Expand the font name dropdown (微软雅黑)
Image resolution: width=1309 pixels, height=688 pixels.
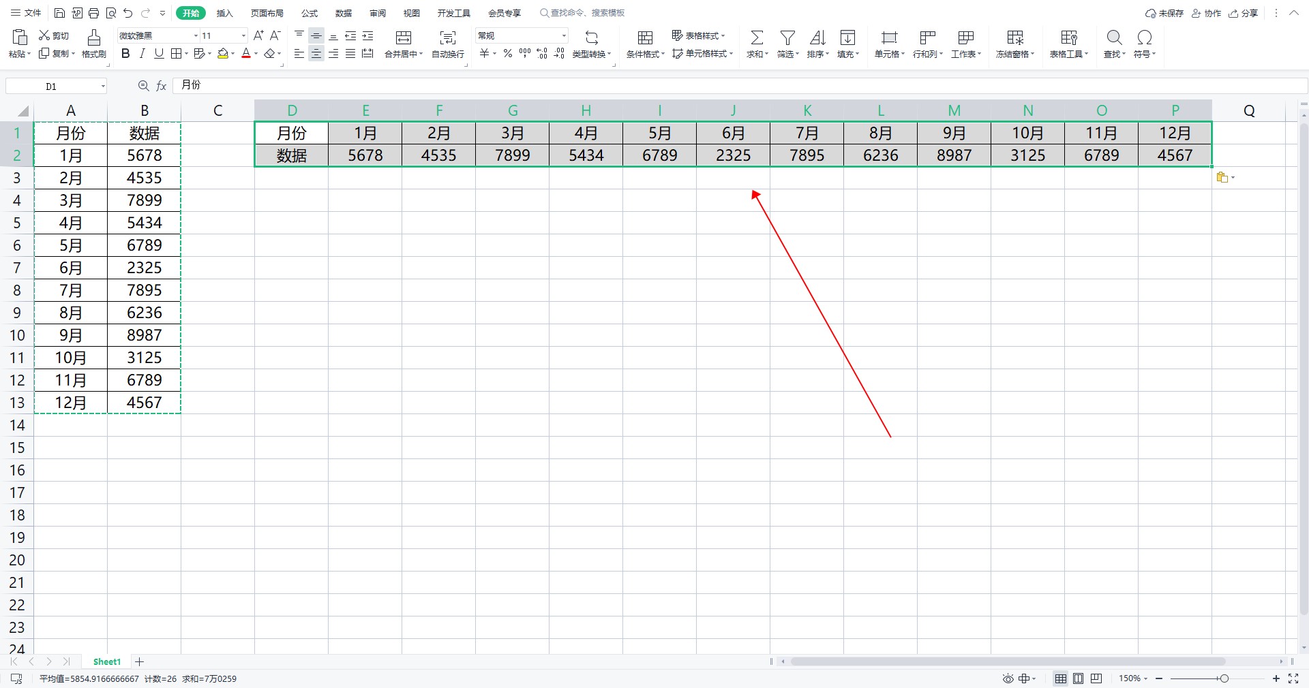pos(196,35)
